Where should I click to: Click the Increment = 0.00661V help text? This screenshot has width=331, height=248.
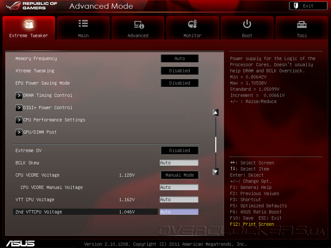tap(257, 95)
